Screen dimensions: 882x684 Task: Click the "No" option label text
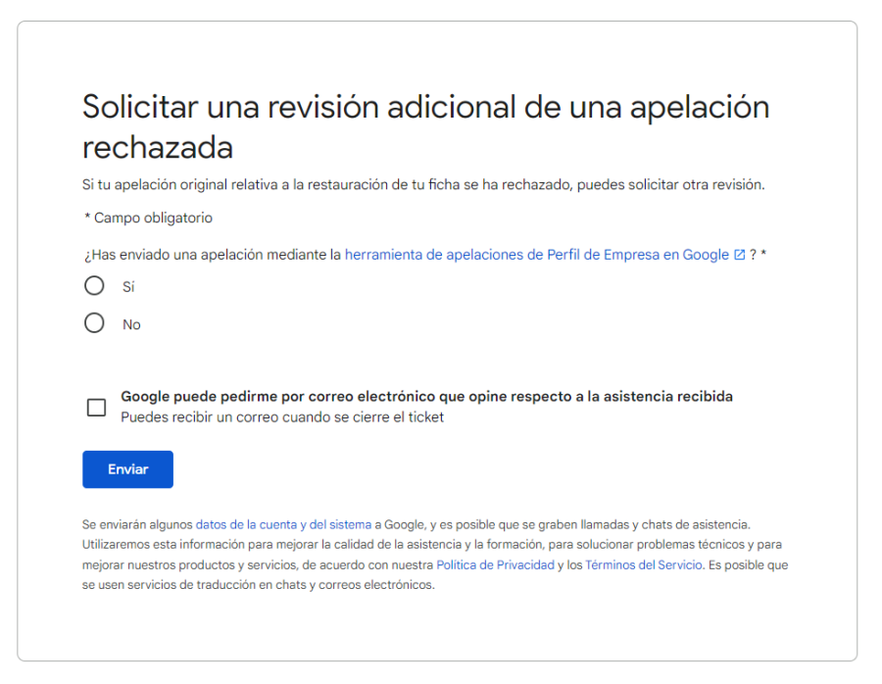point(131,324)
